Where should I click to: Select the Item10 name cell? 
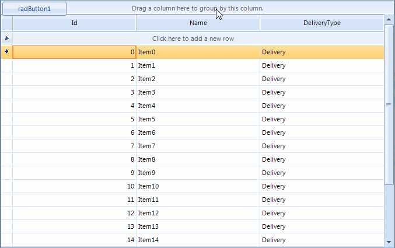[x=198, y=186]
